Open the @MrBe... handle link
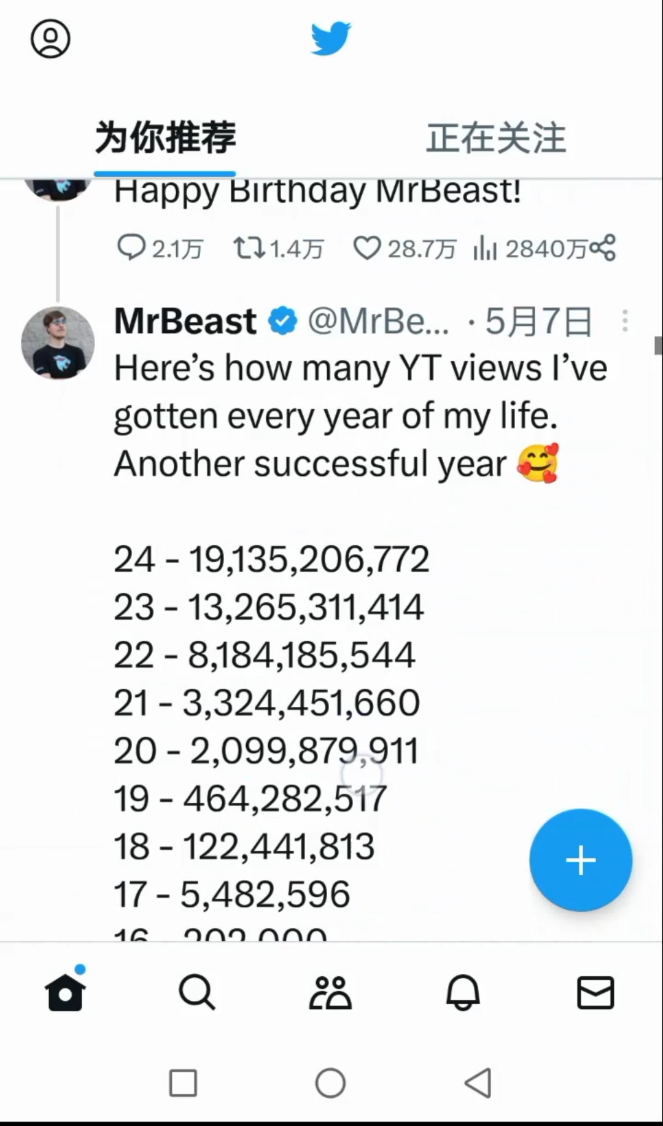This screenshot has width=663, height=1126. pos(378,321)
